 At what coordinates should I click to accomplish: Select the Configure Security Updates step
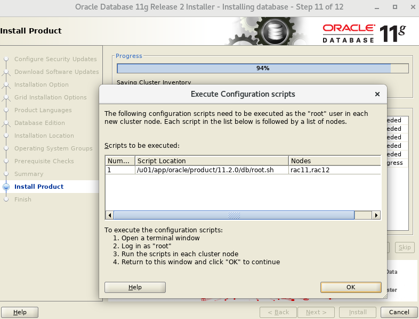pos(55,59)
